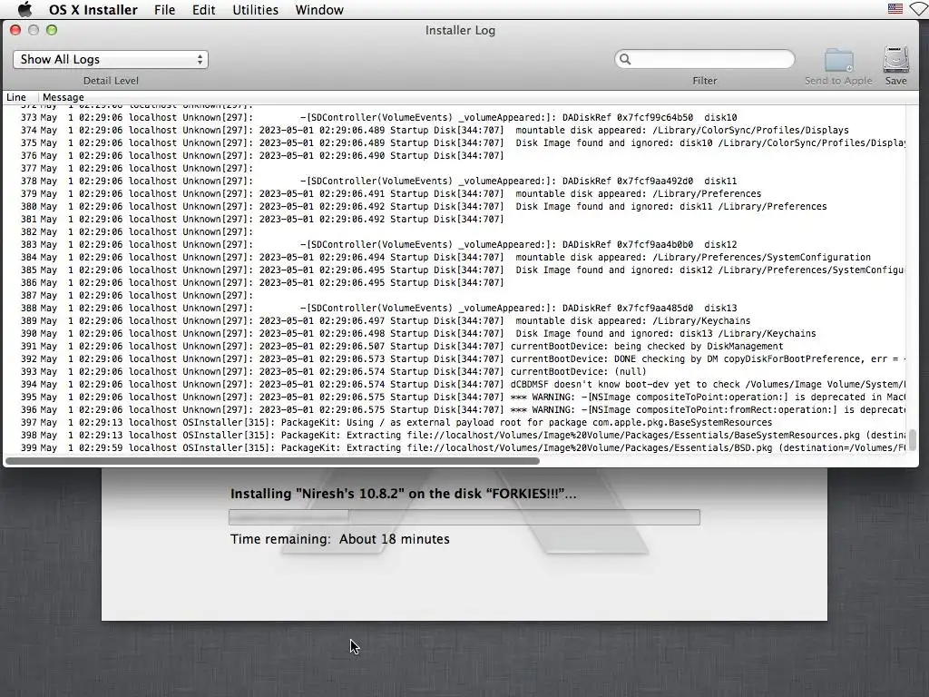Click the Installing "Niresh's 10.8.2" status text
The image size is (929, 697).
[x=403, y=494]
